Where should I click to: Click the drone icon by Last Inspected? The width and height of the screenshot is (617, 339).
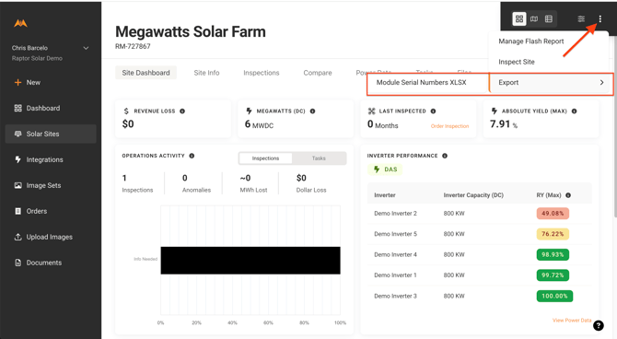pos(371,111)
